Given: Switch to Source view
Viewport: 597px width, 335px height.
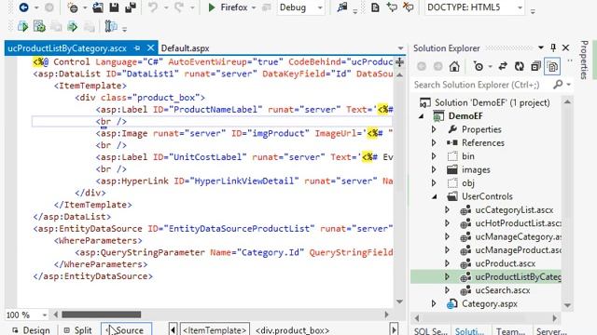Looking at the screenshot, I should pyautogui.click(x=126, y=329).
